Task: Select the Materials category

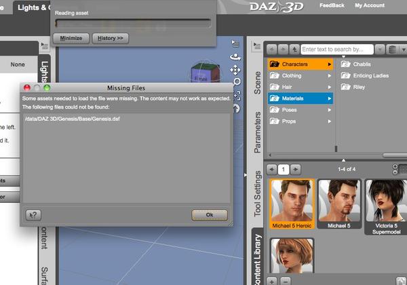Action: coord(301,98)
